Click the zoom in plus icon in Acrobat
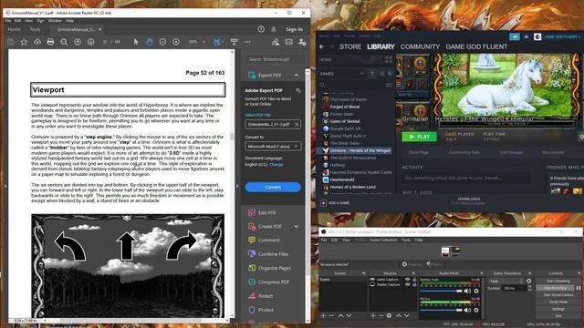Image resolution: width=584 pixels, height=328 pixels. [176, 42]
